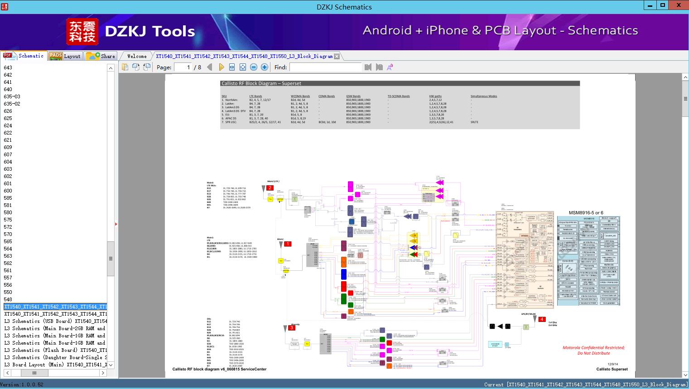Open the Schematic tab

pos(24,56)
